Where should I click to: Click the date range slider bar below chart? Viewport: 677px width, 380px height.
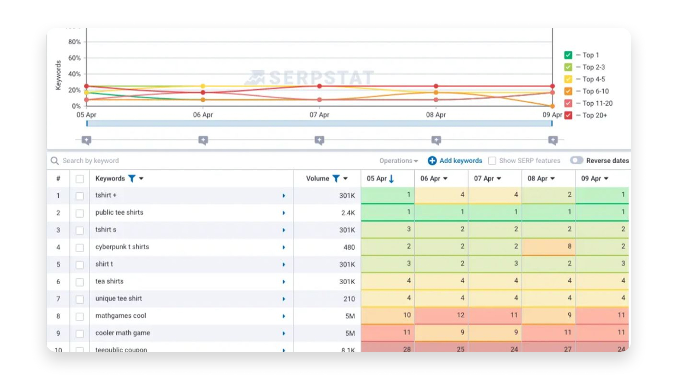click(319, 123)
